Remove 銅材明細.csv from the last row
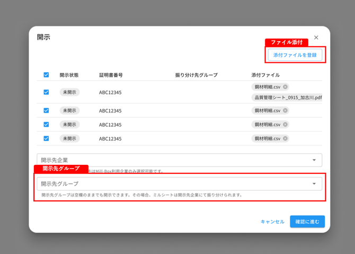The width and height of the screenshot is (355, 254). tap(285, 138)
